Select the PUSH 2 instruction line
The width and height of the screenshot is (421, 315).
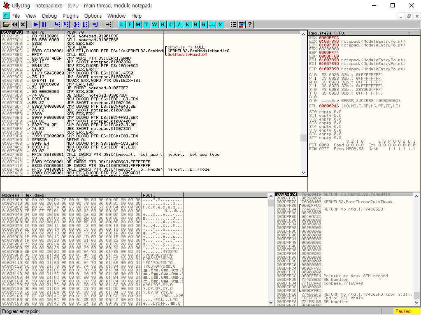pos(150,151)
